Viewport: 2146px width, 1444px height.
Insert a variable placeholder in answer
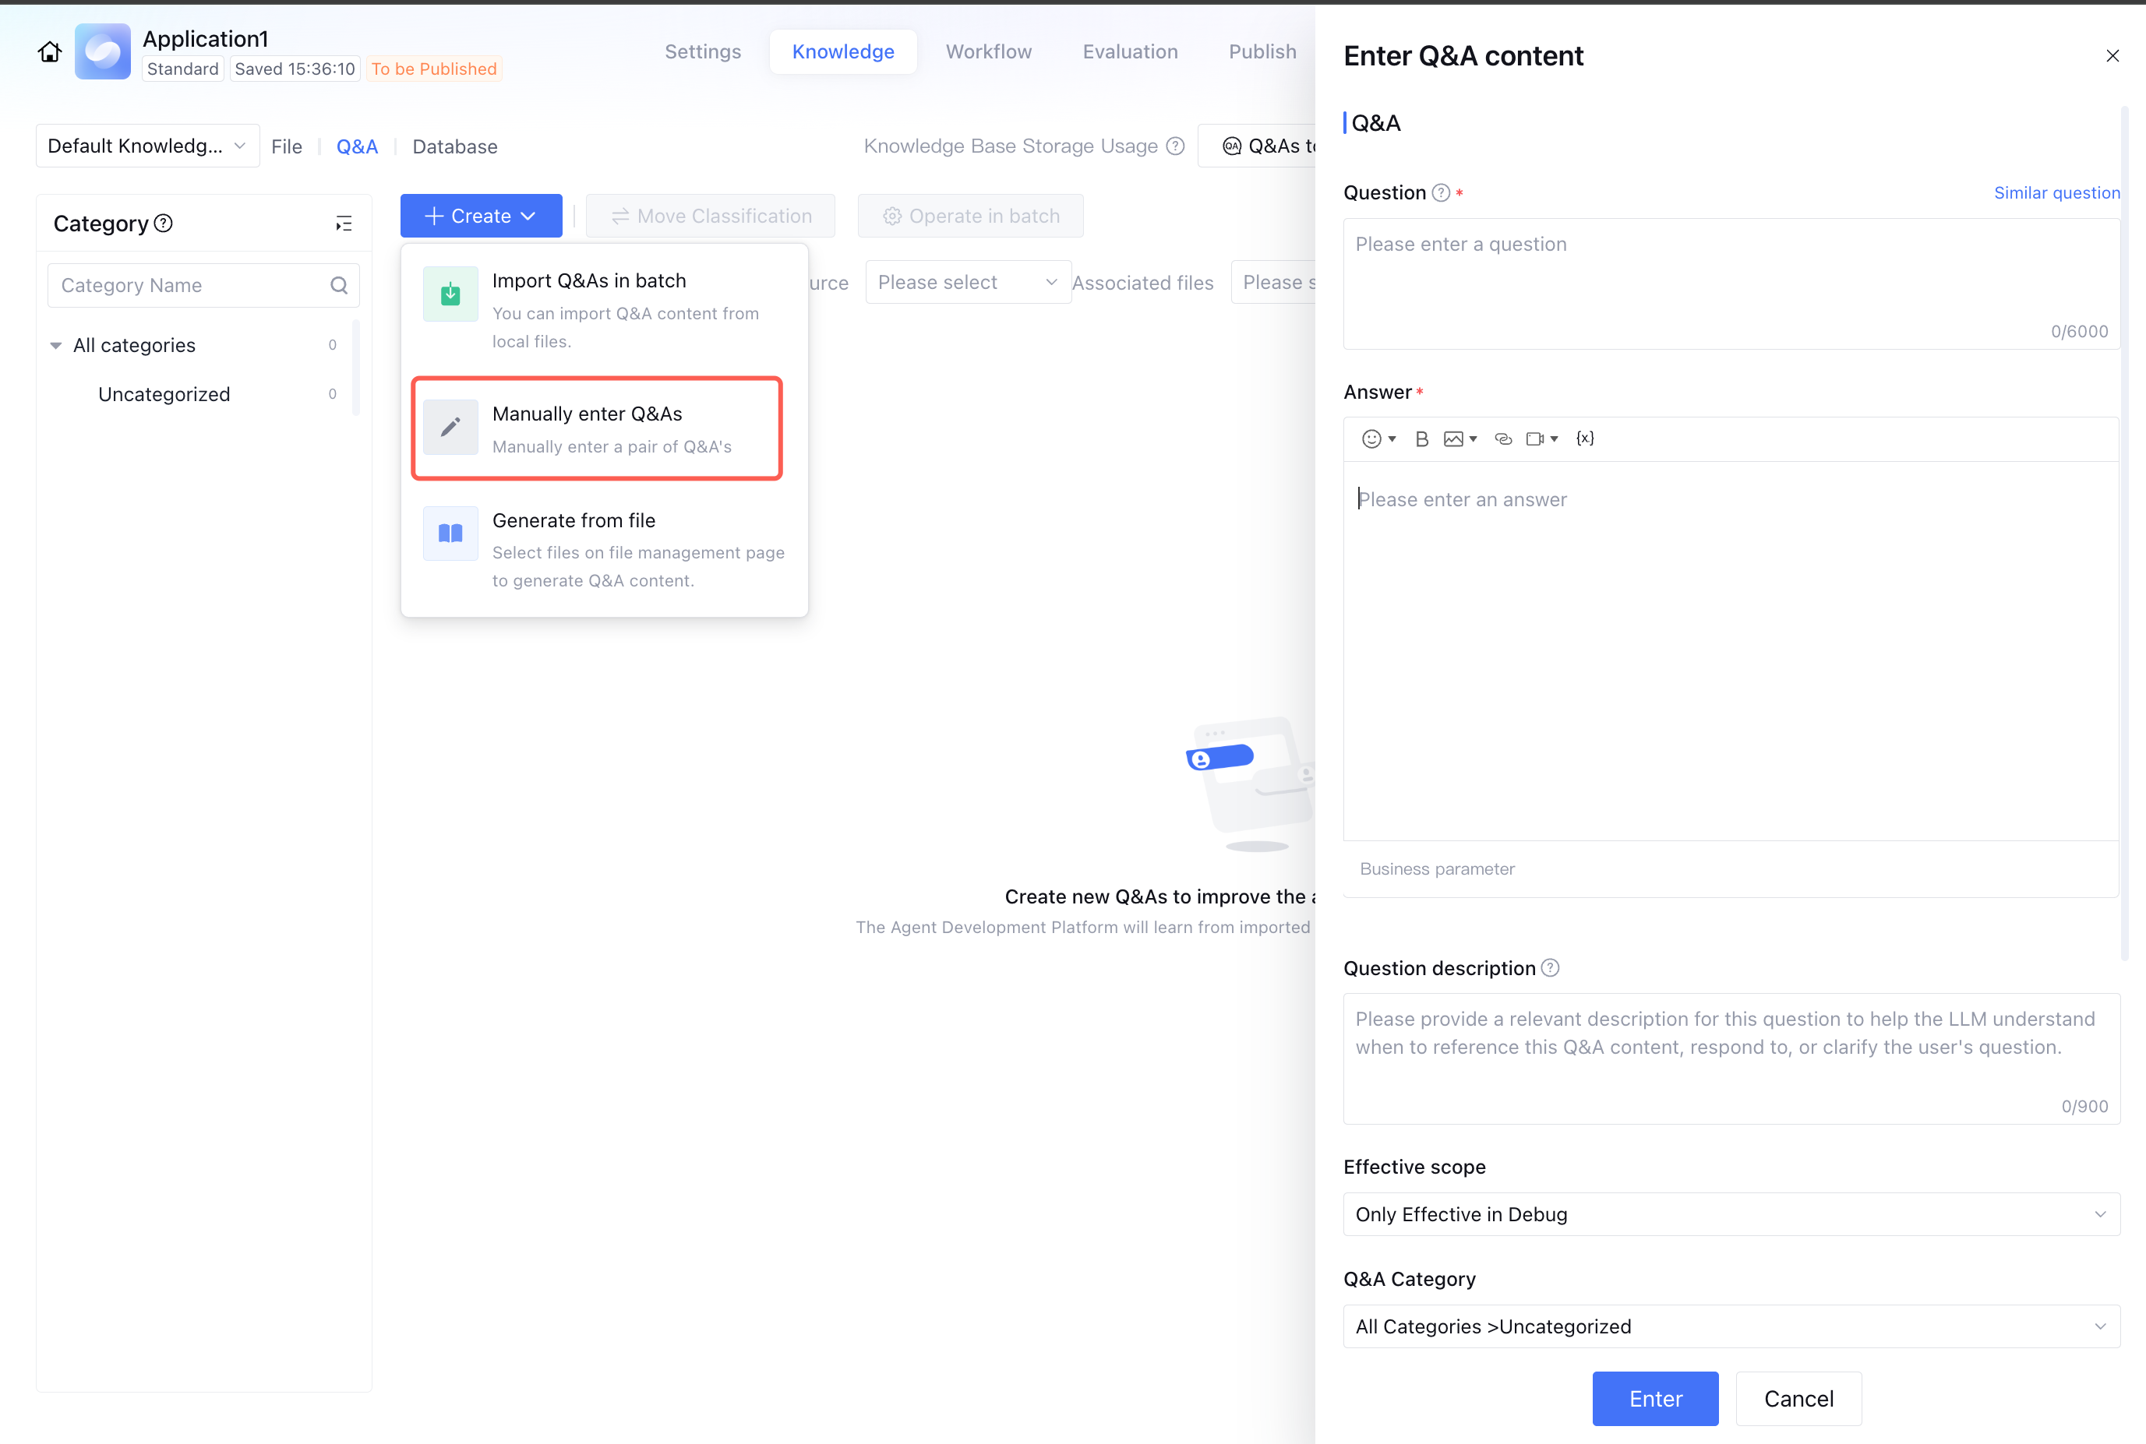(x=1585, y=439)
